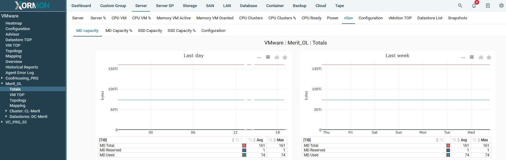506x160 pixels.
Task: Sort the Last day table by [TiB] name column
Action: 233,140
